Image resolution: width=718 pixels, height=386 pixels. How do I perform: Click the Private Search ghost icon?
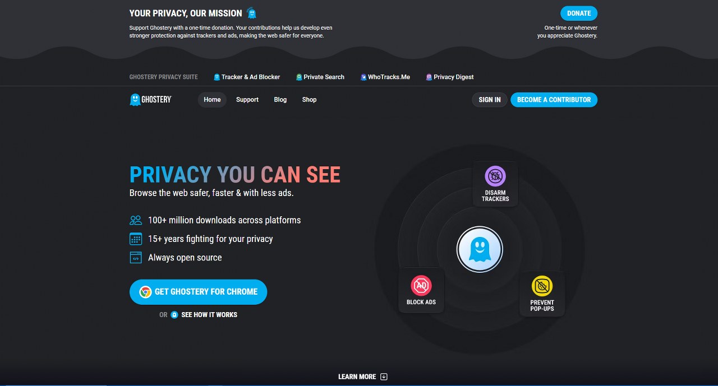pos(299,77)
